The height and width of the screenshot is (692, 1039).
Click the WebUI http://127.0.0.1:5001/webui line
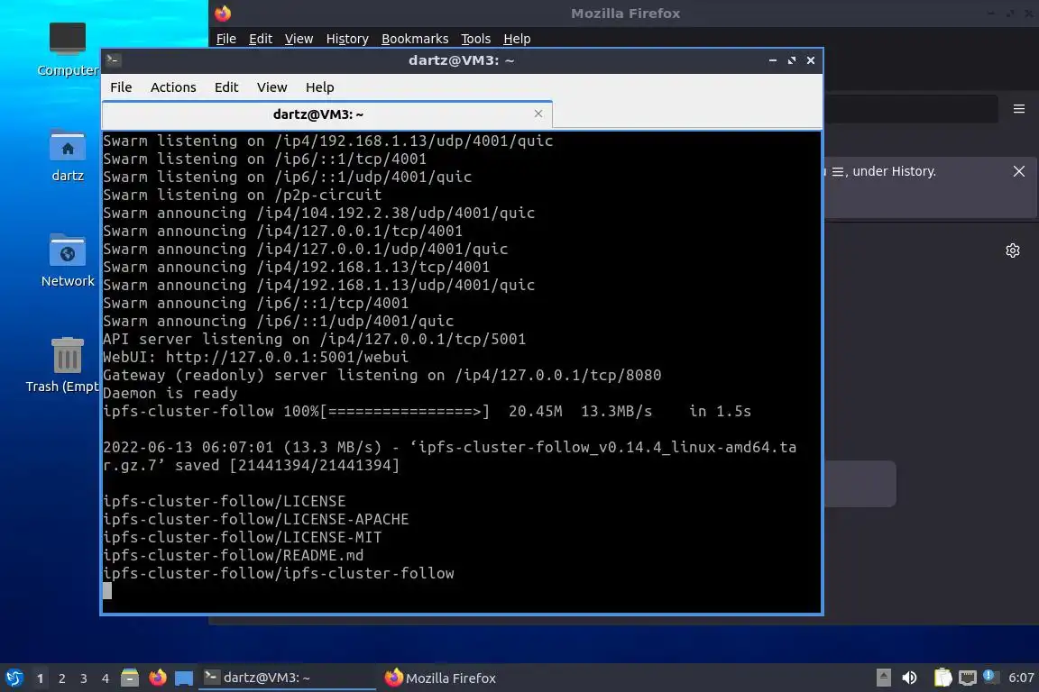click(256, 357)
